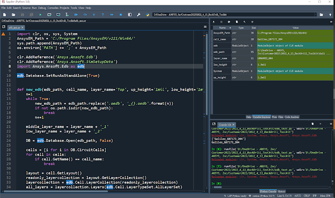Switch to the Plots tab
Screen dimensions: 335x198
click(274, 117)
